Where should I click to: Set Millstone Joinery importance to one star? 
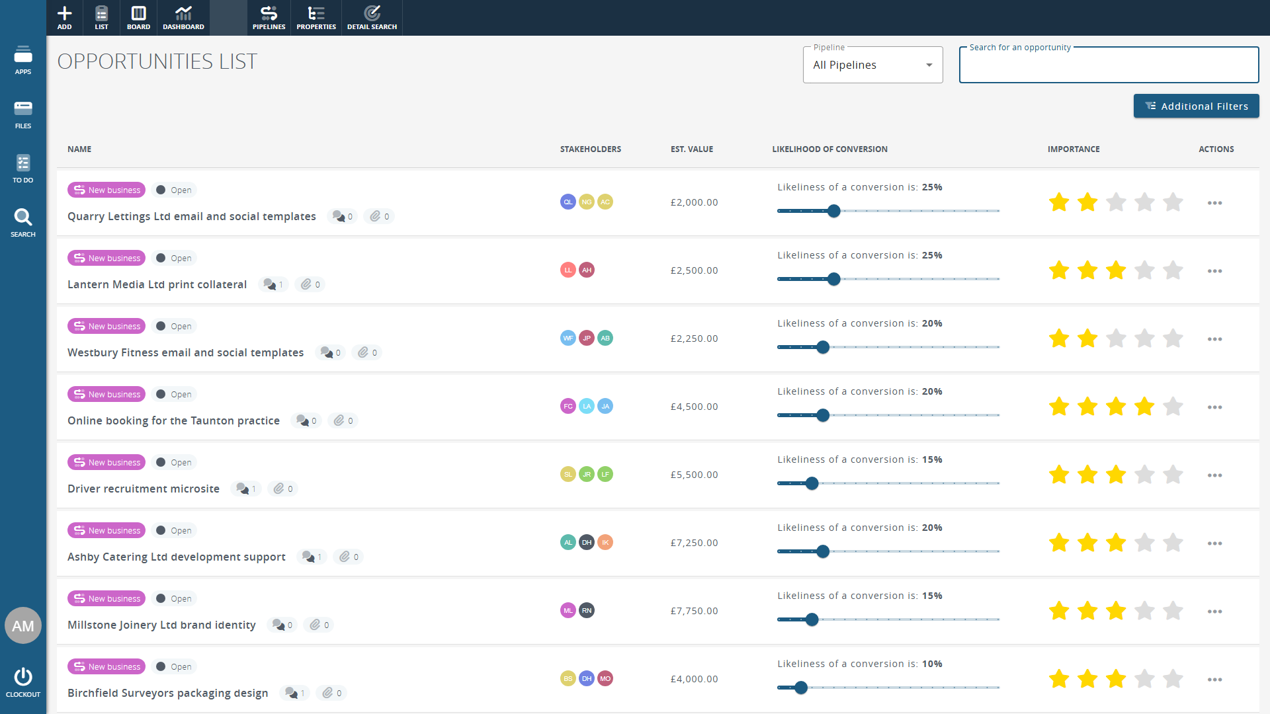pyautogui.click(x=1059, y=611)
